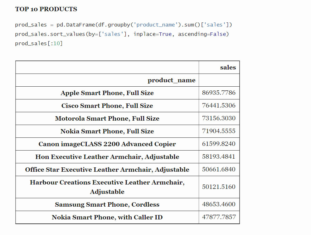The image size is (311, 235).
Task: Click Hon Executive Leather Armchair cell
Action: click(x=107, y=157)
